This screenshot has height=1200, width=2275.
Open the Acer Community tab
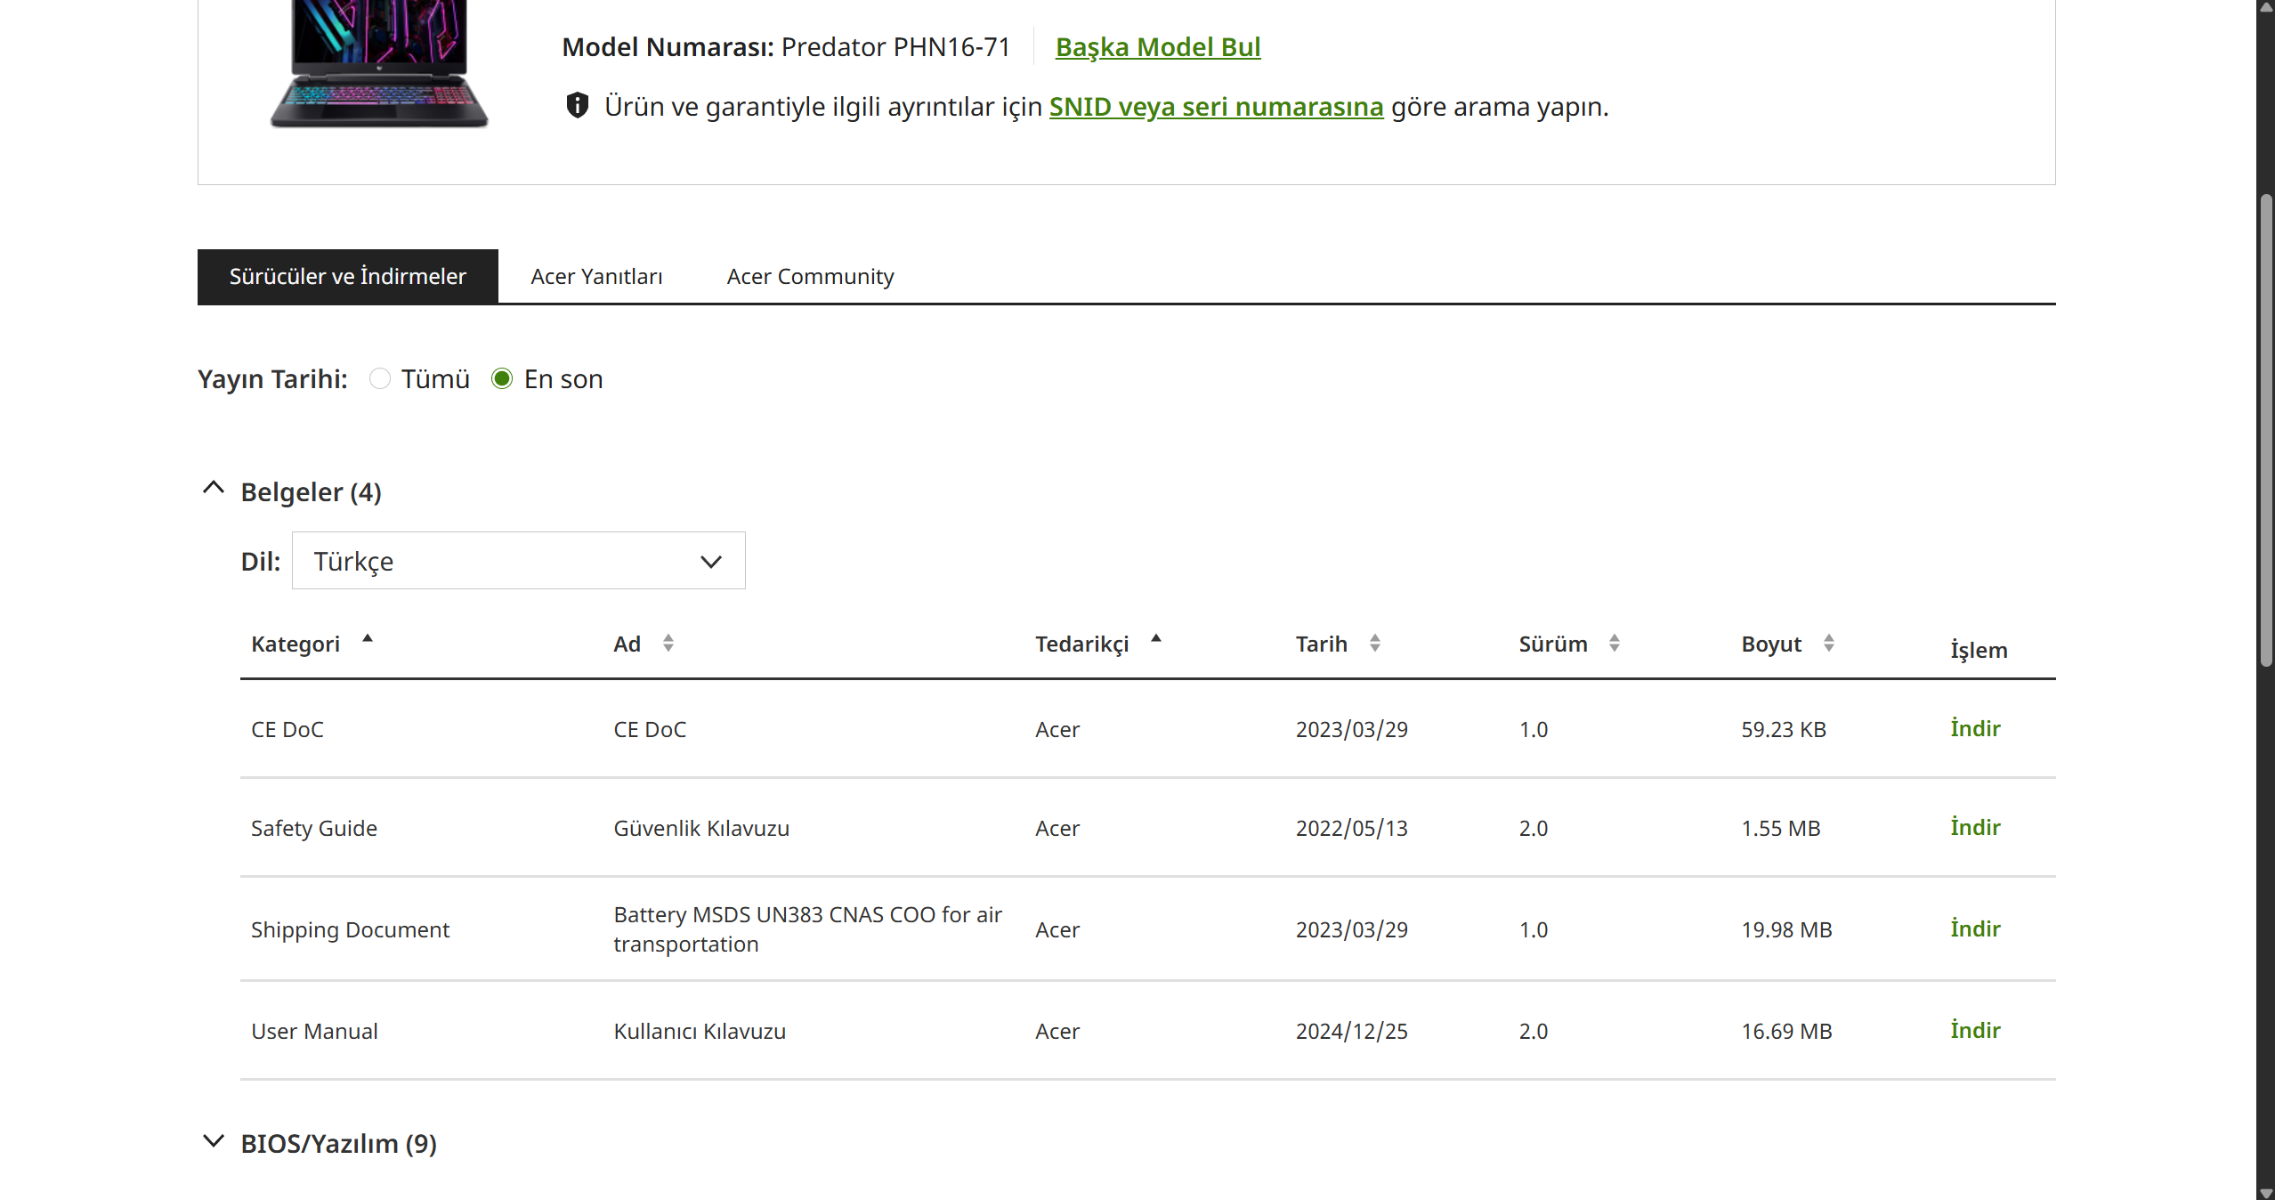click(810, 277)
